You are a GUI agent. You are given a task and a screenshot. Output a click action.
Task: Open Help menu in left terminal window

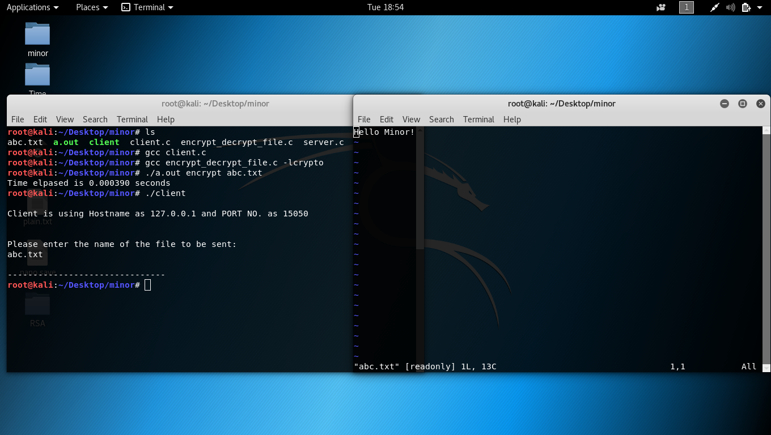(166, 119)
